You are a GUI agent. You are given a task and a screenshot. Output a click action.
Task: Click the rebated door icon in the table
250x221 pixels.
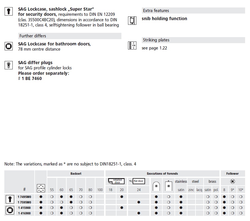tap(116, 181)
